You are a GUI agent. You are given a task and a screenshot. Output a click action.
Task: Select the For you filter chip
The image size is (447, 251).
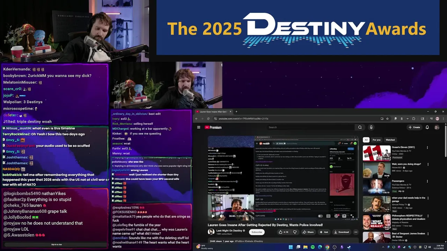[376, 140]
